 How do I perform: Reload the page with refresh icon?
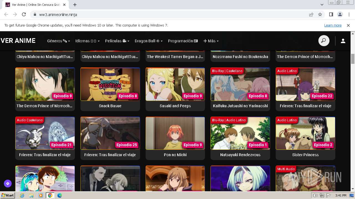(24, 15)
